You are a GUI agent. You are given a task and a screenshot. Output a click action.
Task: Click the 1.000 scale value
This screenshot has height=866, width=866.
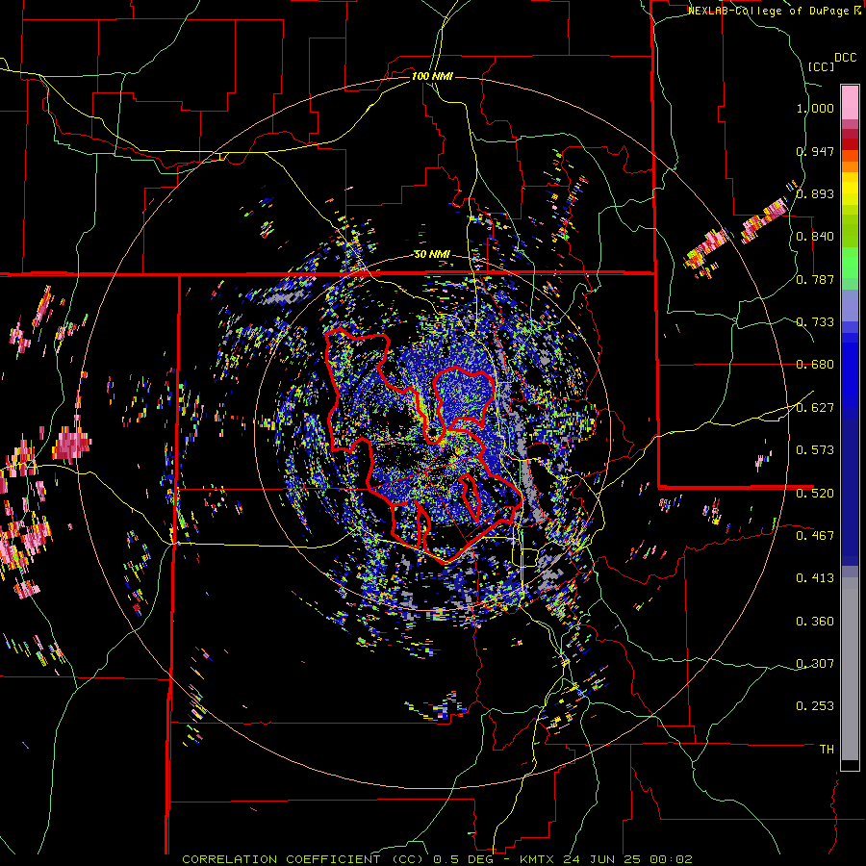pos(815,108)
